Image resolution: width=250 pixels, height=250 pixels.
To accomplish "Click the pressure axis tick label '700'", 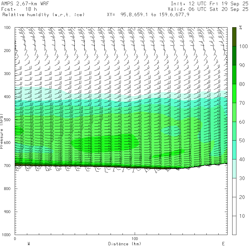I will [x=7, y=166].
